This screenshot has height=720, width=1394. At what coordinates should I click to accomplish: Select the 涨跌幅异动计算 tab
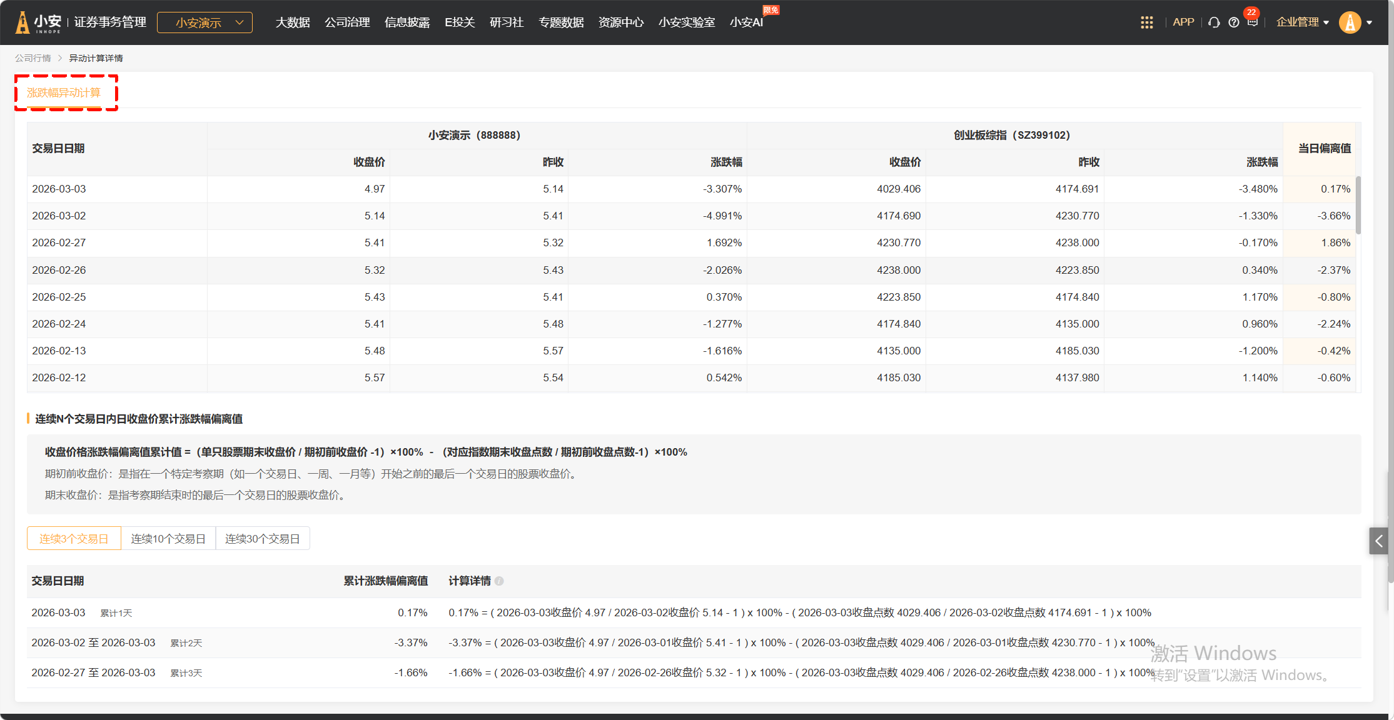(x=64, y=92)
